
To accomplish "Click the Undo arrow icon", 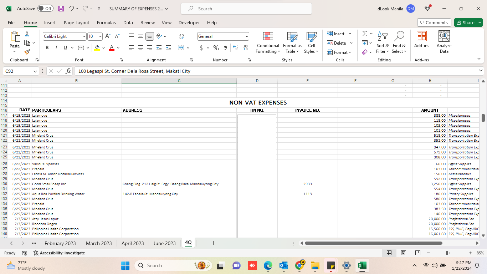I will pos(71,9).
